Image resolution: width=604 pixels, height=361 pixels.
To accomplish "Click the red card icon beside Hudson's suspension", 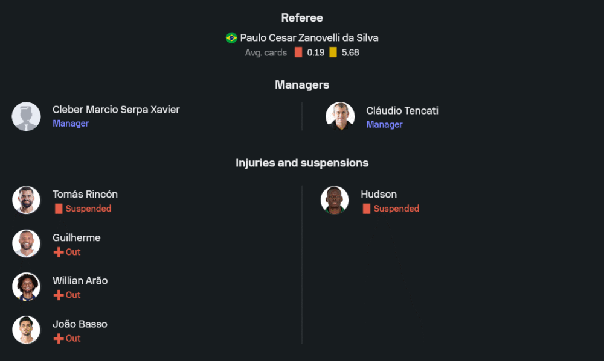I will pyautogui.click(x=367, y=209).
